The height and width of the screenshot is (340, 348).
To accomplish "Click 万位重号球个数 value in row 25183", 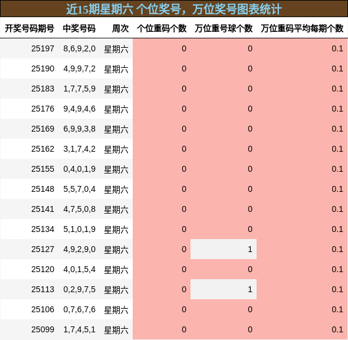I will coord(250,89).
